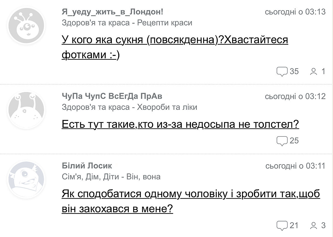Visit the profile of Я_уеду_жить_в_Лондон!
The image size is (333, 237).
[112, 12]
